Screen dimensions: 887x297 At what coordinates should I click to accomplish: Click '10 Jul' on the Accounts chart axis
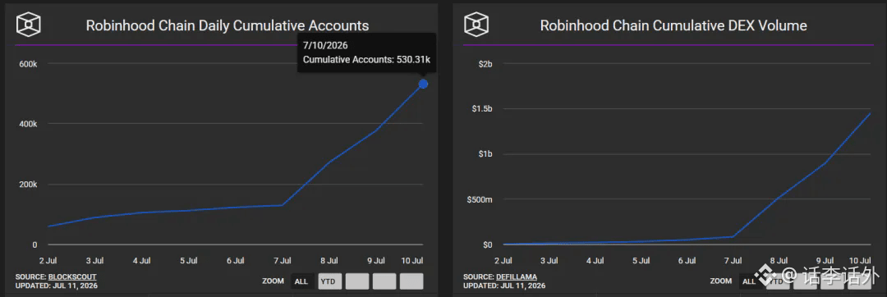(x=411, y=260)
